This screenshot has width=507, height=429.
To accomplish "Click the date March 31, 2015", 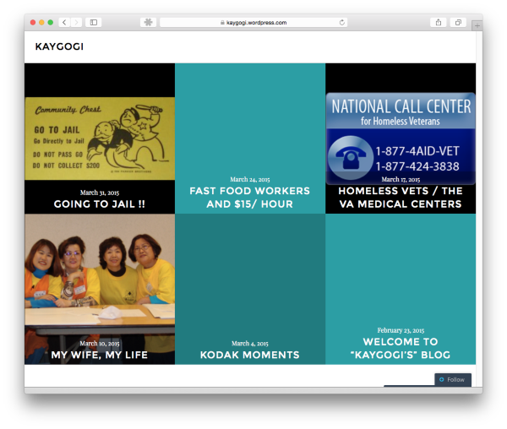I will [100, 193].
